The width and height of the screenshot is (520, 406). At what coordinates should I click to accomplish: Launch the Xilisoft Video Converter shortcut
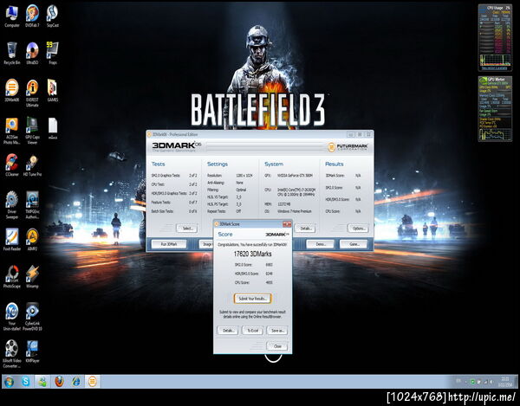point(12,354)
